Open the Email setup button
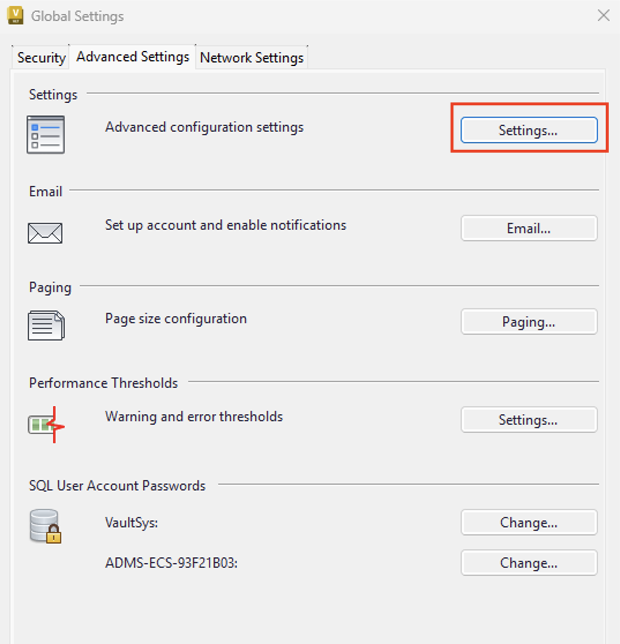The height and width of the screenshot is (644, 620). tap(529, 228)
